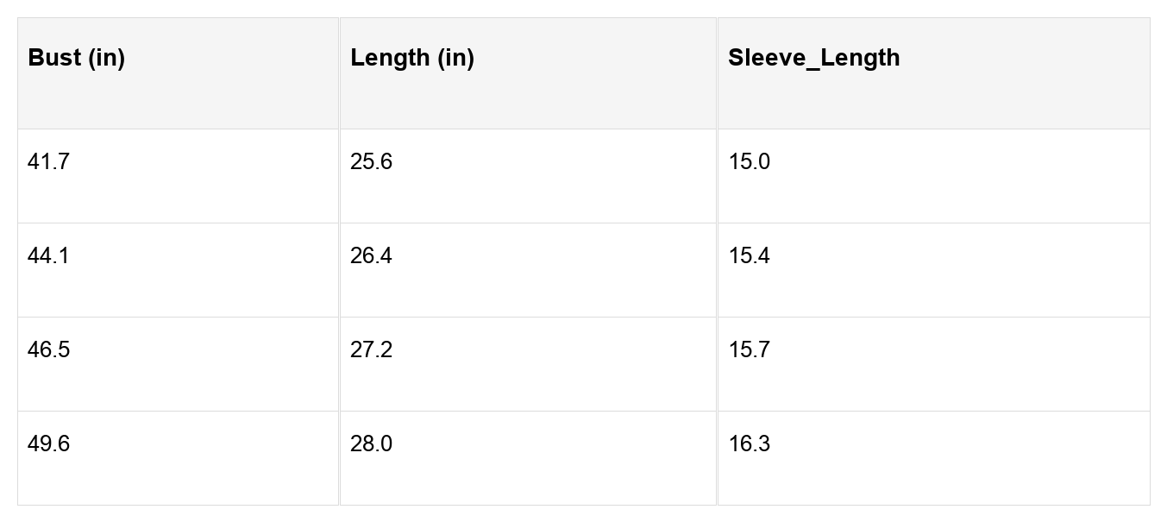
Task: Select the length cell showing 25.6
Action: tap(371, 162)
